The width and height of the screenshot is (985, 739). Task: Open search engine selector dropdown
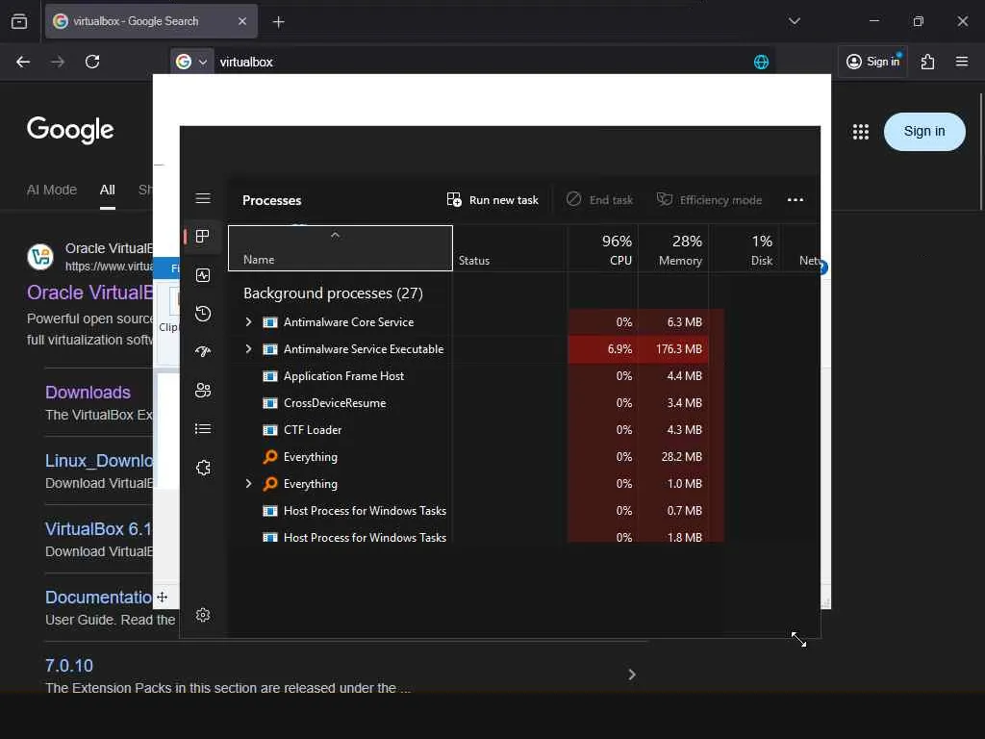(x=191, y=62)
